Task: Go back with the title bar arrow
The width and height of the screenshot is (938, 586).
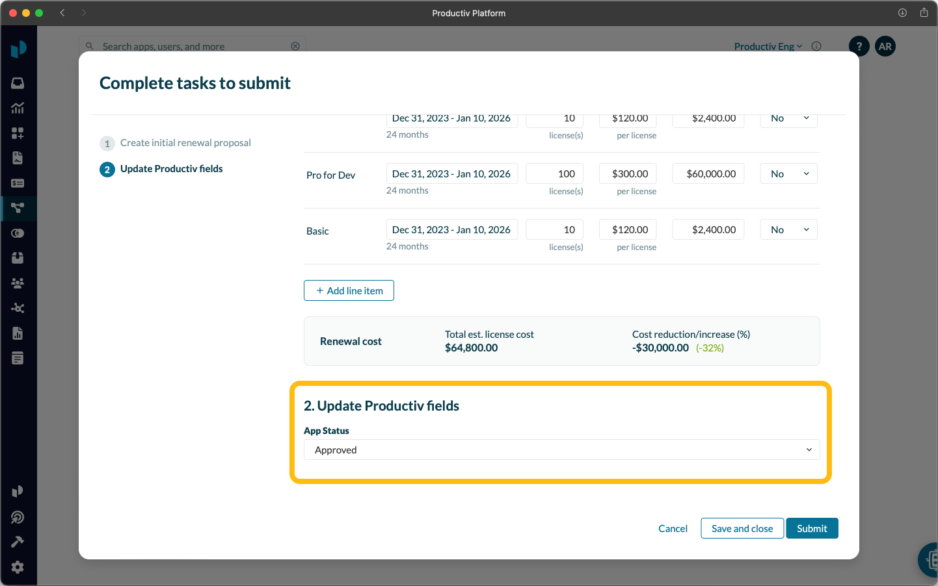Action: pyautogui.click(x=62, y=12)
